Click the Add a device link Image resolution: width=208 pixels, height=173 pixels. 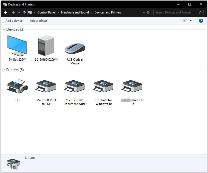pyautogui.click(x=14, y=21)
